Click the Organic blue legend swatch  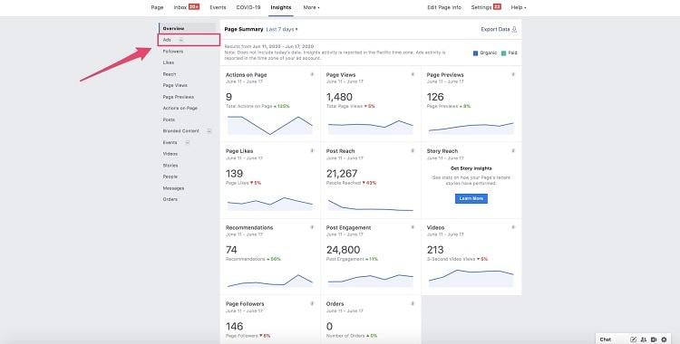coord(475,53)
